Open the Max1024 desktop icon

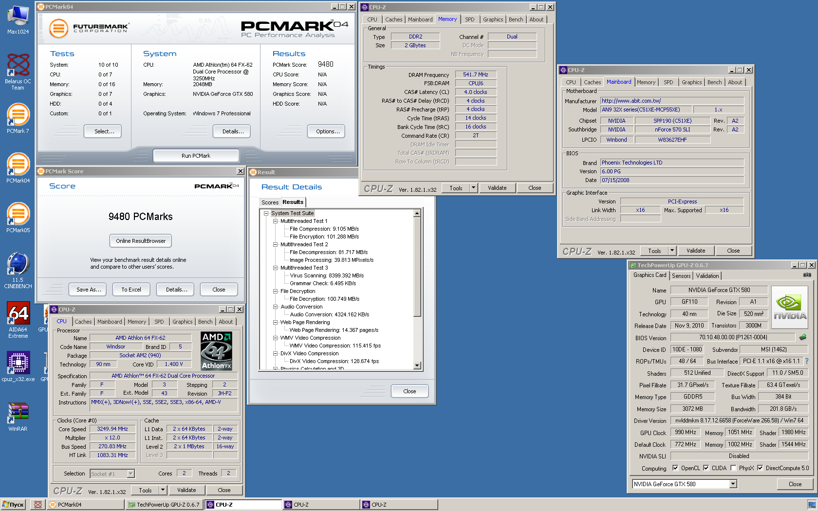(18, 19)
